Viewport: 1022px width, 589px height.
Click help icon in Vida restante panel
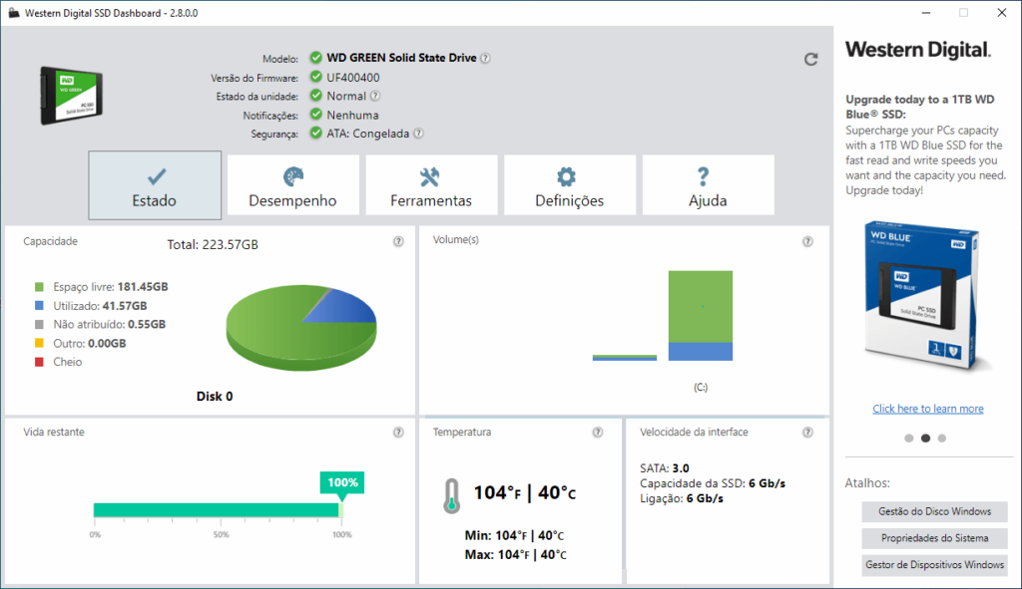[398, 433]
